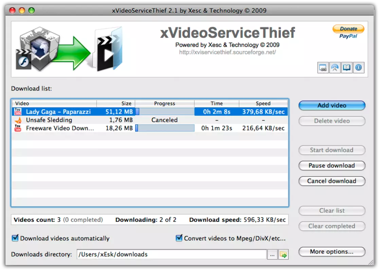Click the 0h 2m 8s time cell

tap(217, 112)
